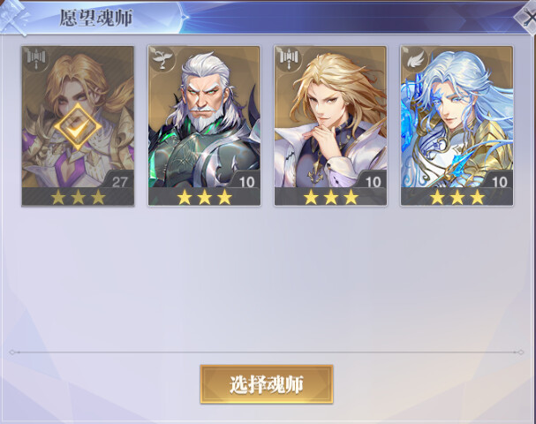Click the hammer emblem beside the panel title
536x424 pixels.
tap(15, 18)
